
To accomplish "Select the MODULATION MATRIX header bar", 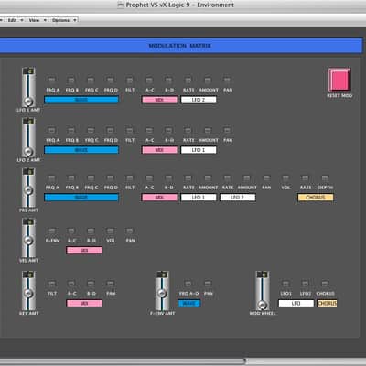I will pyautogui.click(x=180, y=46).
